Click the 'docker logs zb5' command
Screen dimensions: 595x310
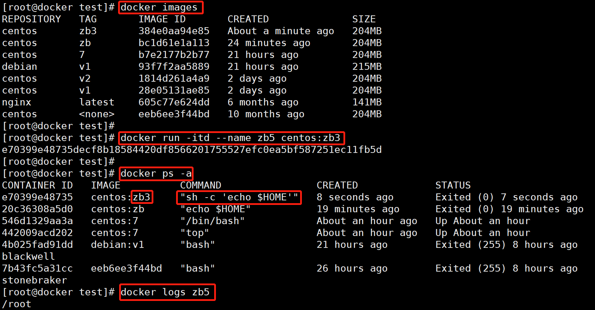point(165,292)
